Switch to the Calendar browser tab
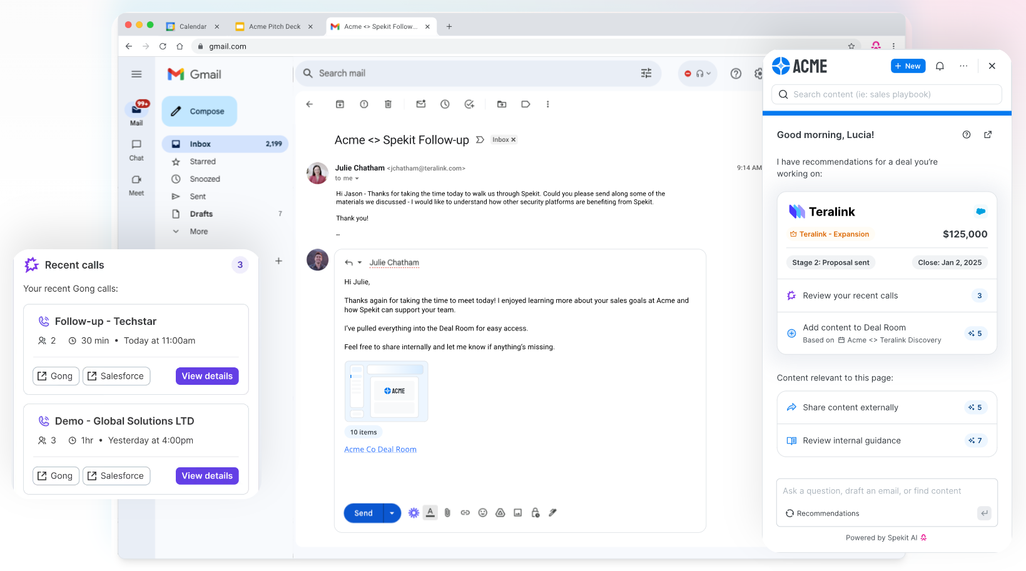This screenshot has height=571, width=1026. 193,26
